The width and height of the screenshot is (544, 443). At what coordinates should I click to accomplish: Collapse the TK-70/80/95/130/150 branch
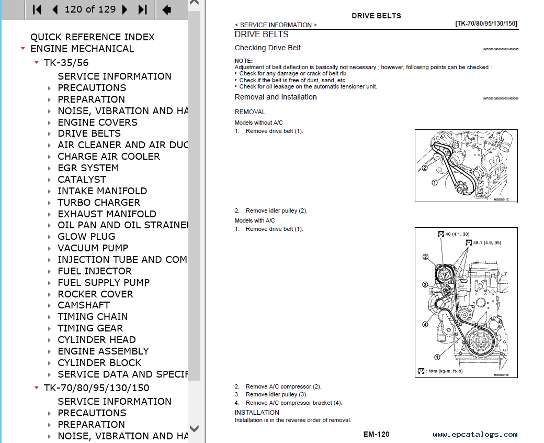[x=37, y=388]
